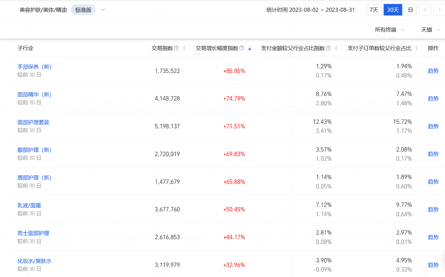Open 面部护理套装 sub-industry link

[x=33, y=122]
